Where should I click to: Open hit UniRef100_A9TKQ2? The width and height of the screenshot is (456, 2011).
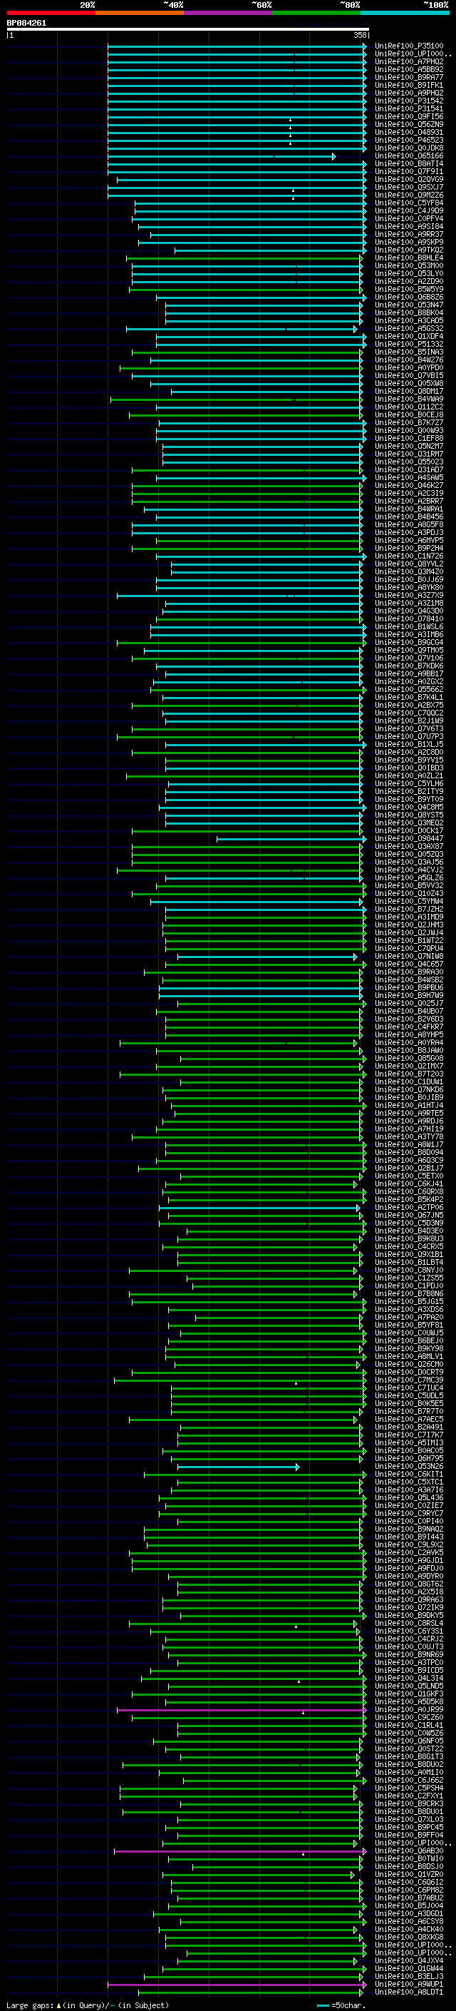pyautogui.click(x=409, y=250)
